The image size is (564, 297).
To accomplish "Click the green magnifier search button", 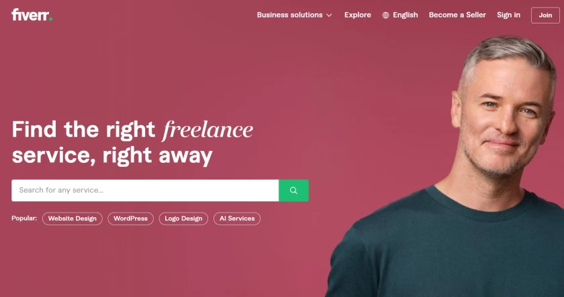I will 293,190.
